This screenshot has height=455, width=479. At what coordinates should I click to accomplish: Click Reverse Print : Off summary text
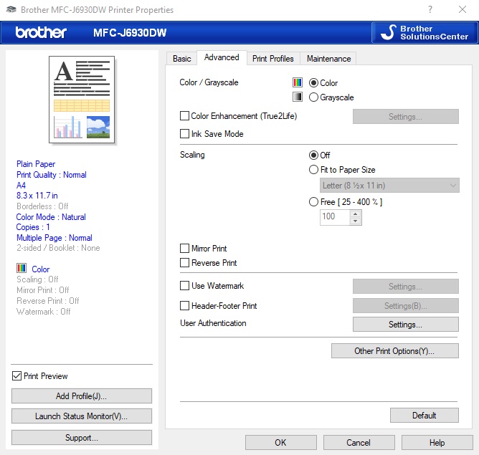pos(47,301)
